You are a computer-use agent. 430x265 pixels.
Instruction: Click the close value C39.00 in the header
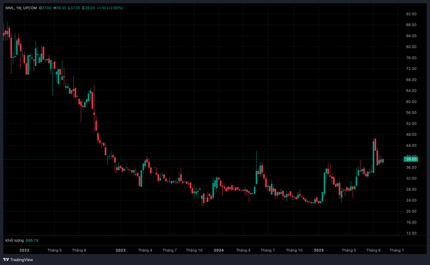pyautogui.click(x=88, y=8)
